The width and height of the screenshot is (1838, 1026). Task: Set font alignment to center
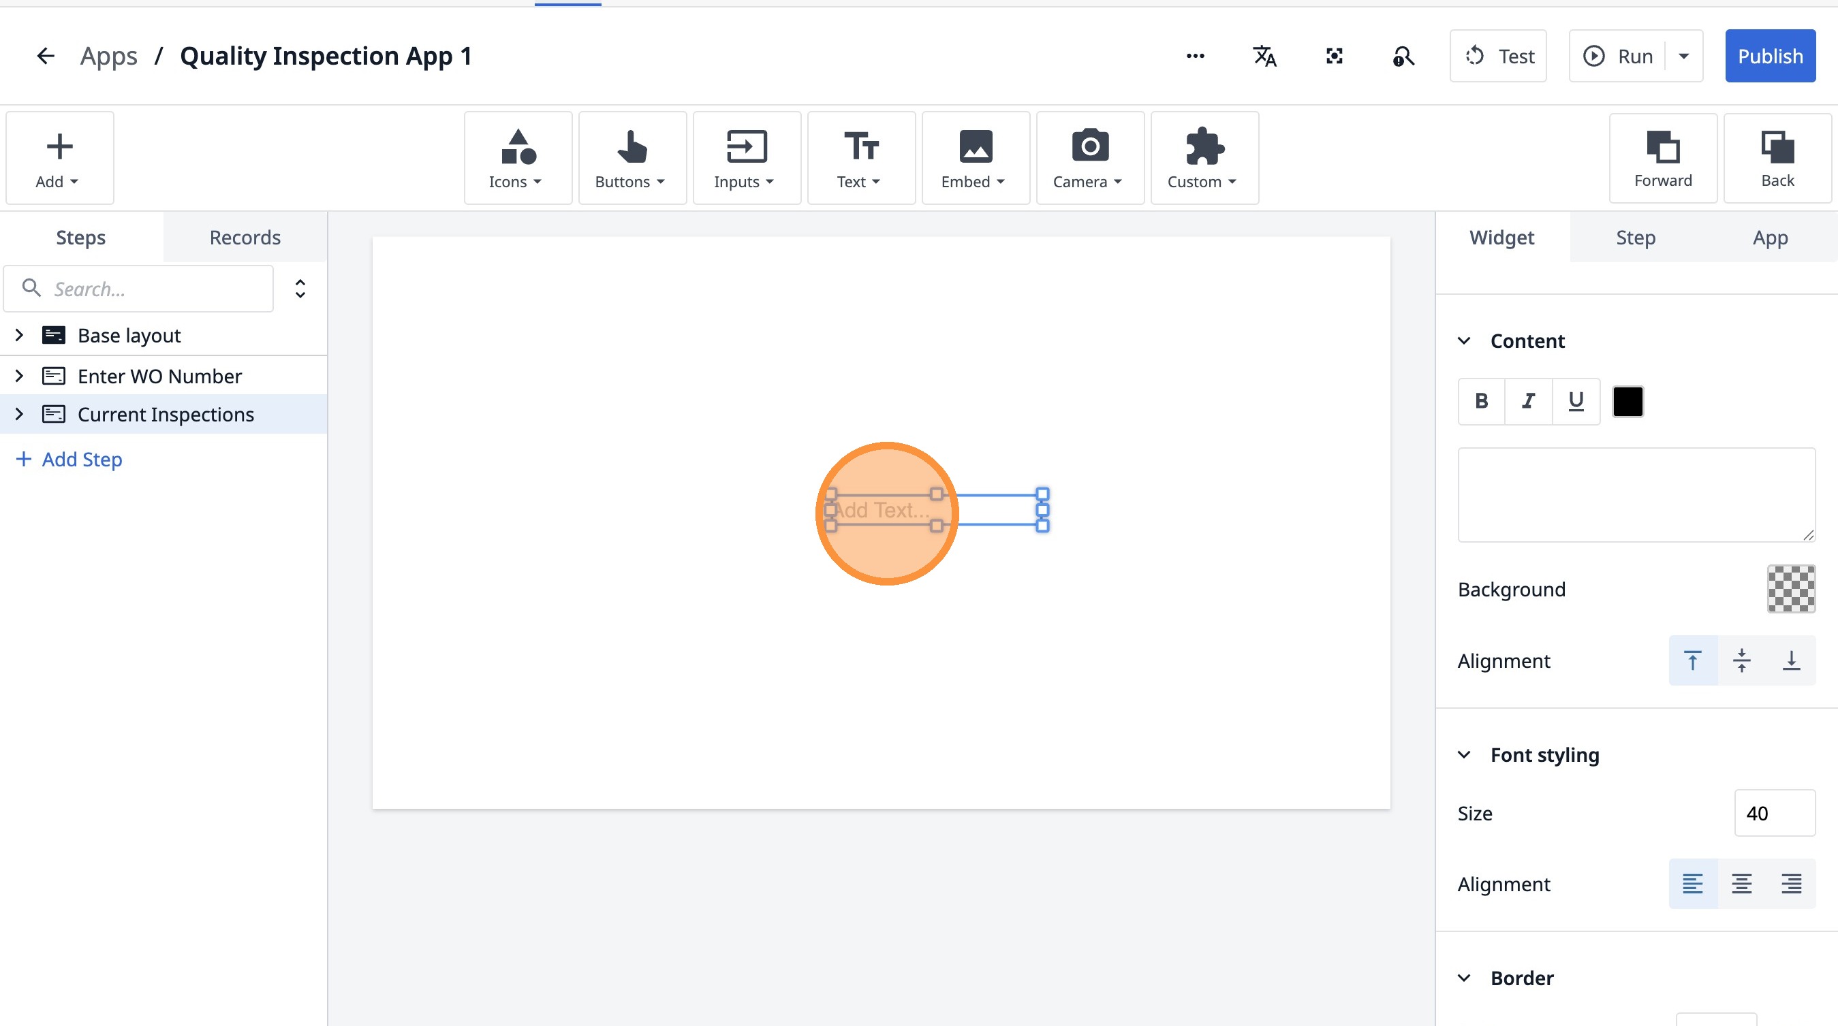point(1741,884)
